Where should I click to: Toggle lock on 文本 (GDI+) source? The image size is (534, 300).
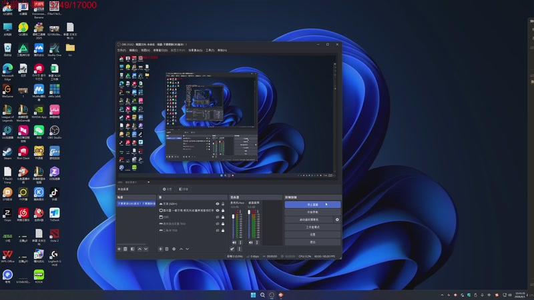(223, 204)
